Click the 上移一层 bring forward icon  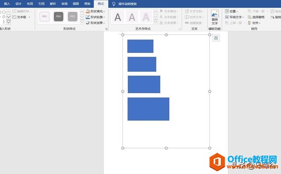227,23
